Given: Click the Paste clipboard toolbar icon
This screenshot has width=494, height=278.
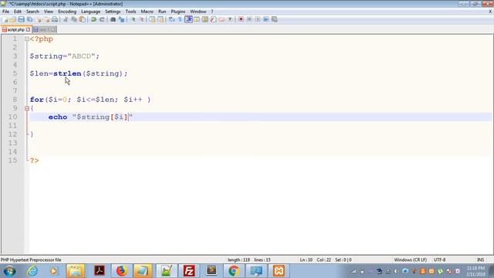Looking at the screenshot, I should click(83, 19).
